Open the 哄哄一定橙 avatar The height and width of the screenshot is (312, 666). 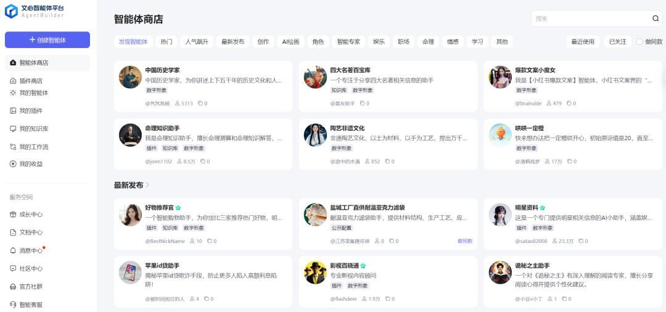click(500, 135)
